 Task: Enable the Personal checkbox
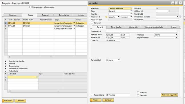[92, 23]
